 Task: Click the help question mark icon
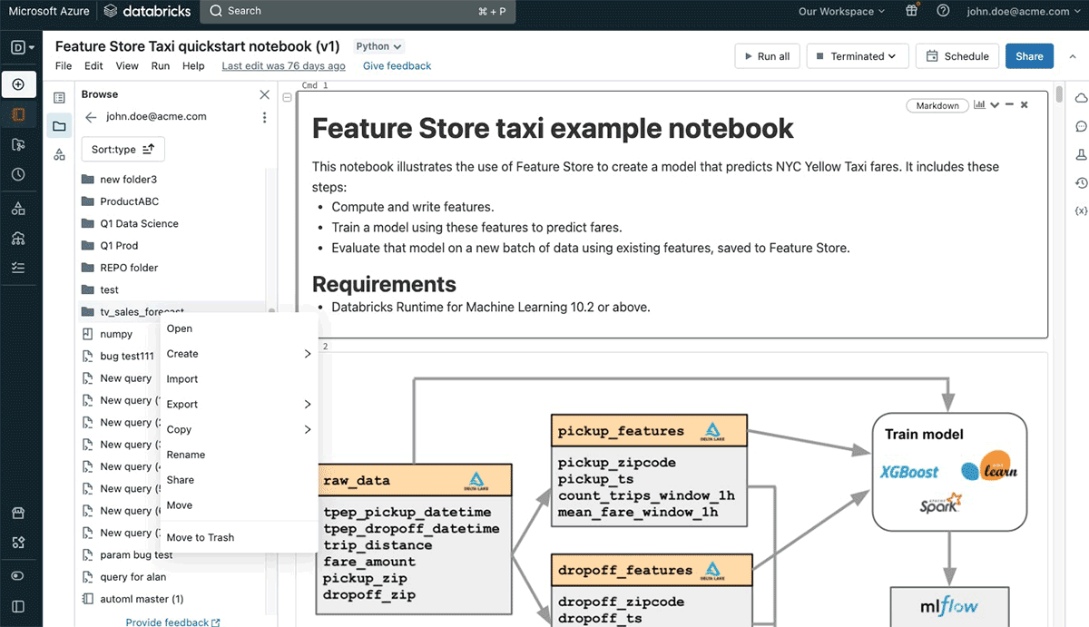click(943, 12)
